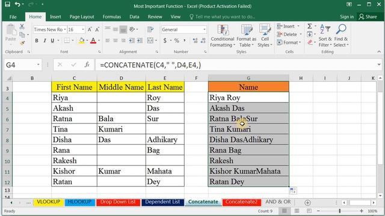Open Format as Table gallery

click(246, 36)
